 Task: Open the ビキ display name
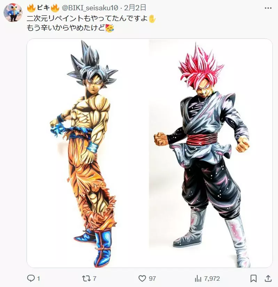tap(43, 8)
